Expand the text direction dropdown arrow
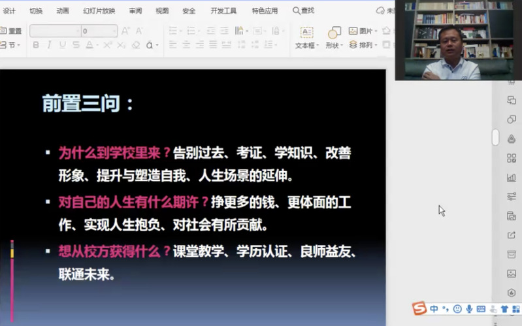 click(247, 31)
